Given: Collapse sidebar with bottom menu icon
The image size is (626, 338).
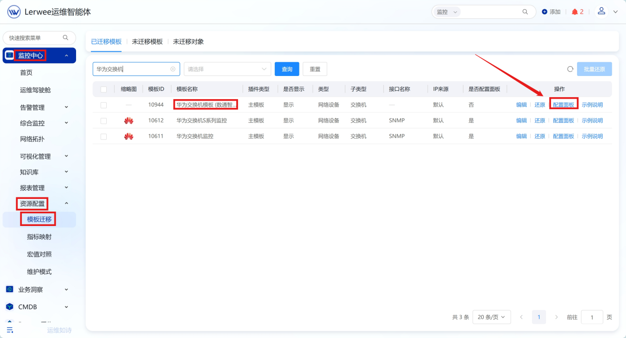Looking at the screenshot, I should (x=10, y=330).
